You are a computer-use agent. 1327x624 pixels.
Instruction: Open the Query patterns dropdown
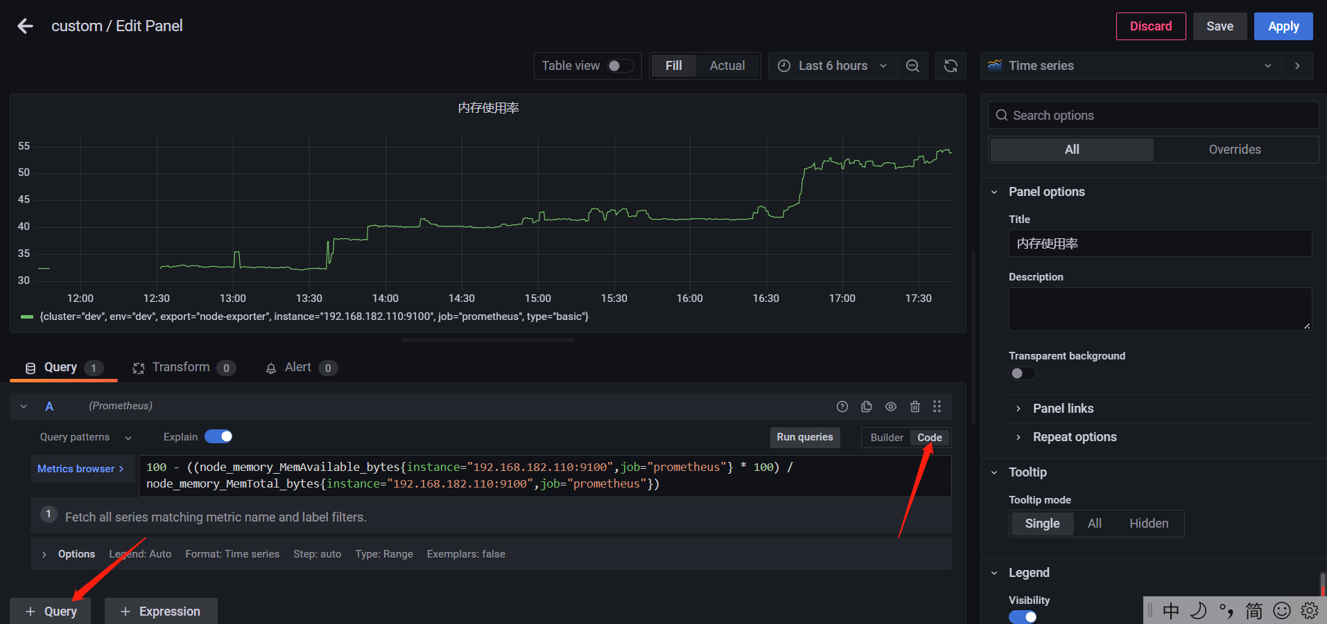(85, 437)
